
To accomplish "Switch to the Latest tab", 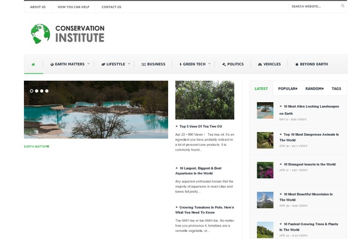I will [261, 89].
